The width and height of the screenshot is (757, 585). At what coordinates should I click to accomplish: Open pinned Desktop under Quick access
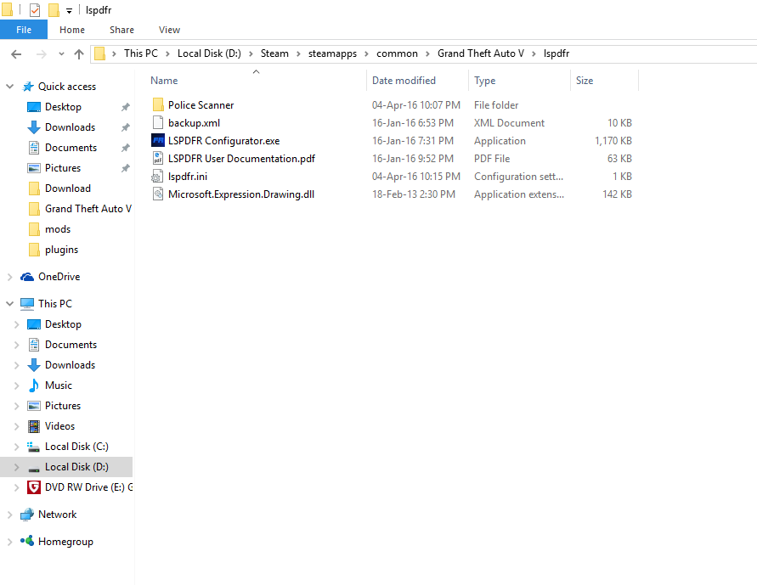63,107
